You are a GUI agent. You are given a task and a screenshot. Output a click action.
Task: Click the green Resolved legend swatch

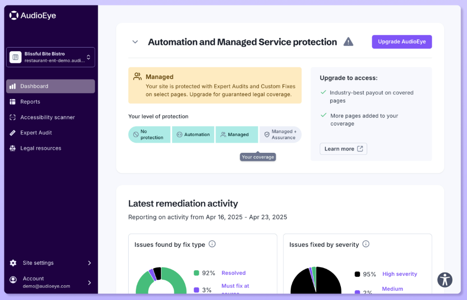tap(196, 273)
